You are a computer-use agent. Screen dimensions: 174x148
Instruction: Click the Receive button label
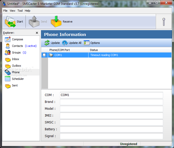[x=68, y=22]
